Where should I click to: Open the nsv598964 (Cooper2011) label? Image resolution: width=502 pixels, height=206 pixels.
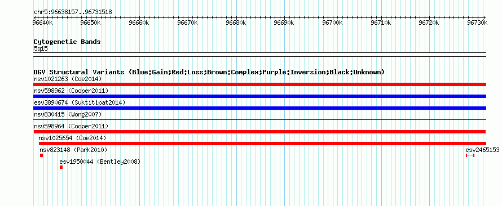(71, 126)
